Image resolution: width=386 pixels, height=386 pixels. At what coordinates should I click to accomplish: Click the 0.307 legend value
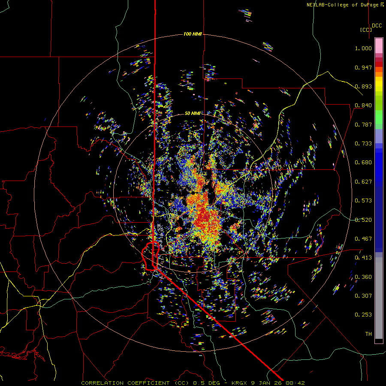click(363, 296)
